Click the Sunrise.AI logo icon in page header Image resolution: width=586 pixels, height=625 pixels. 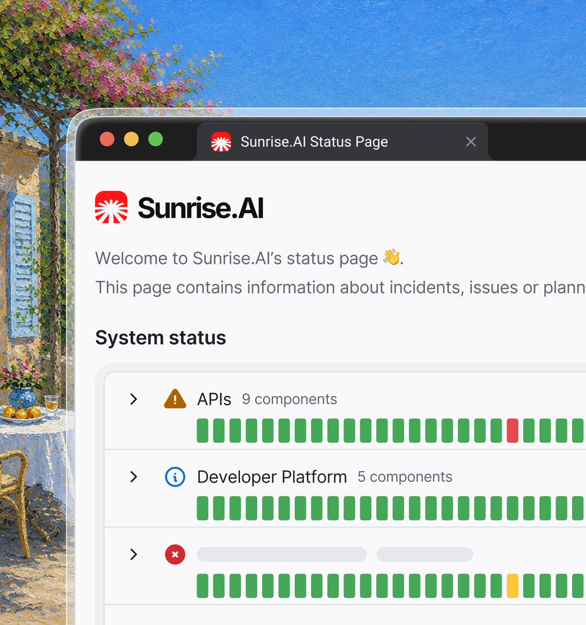(x=111, y=207)
